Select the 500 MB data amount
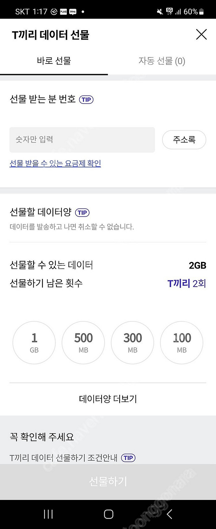The height and width of the screenshot is (529, 216). click(83, 343)
